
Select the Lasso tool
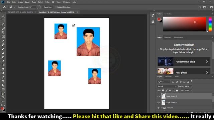[3, 24]
